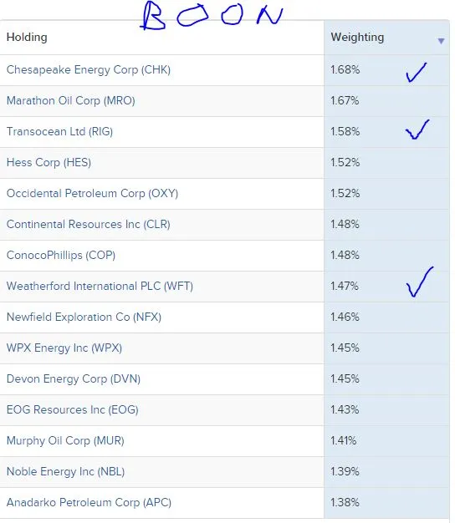Open Weatherford International PLC (WFT)
The width and height of the screenshot is (455, 523).
coord(100,287)
